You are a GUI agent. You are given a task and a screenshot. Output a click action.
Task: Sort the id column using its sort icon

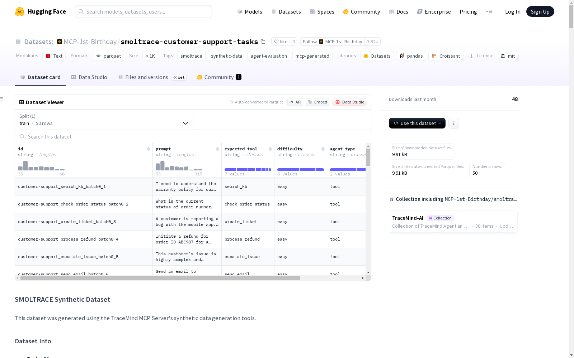149,149
